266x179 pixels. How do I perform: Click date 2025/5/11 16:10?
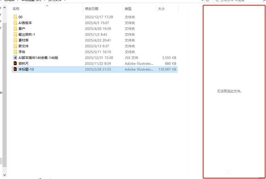[x=98, y=52]
